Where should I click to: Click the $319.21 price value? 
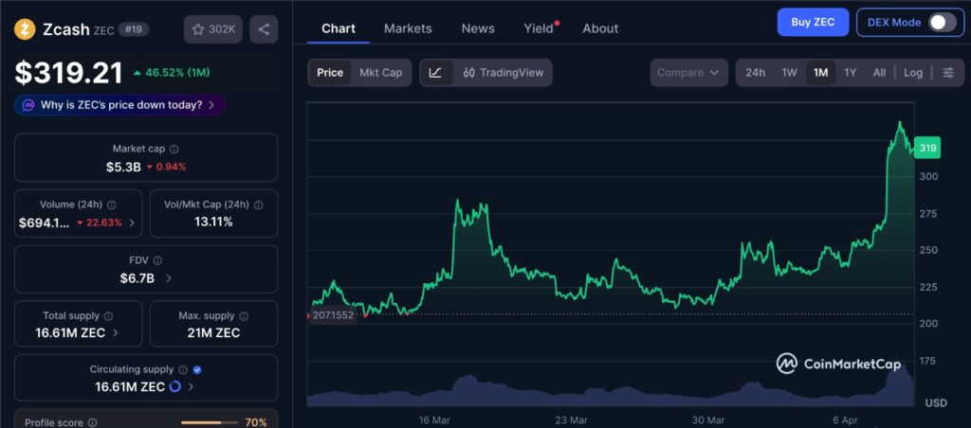[68, 74]
